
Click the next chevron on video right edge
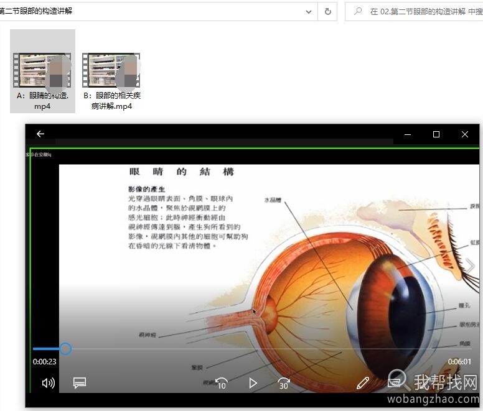[470, 266]
